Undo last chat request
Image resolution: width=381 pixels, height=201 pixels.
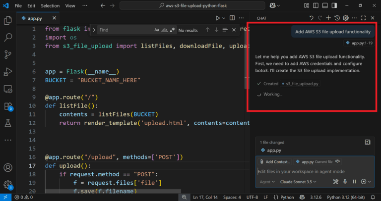point(311,18)
